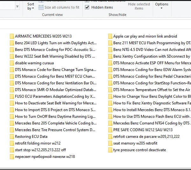Image resolution: width=191 pixels, height=170 pixels.
Task: Click 'How to Use DTS Monaco Flash' name
Action: (x=152, y=117)
